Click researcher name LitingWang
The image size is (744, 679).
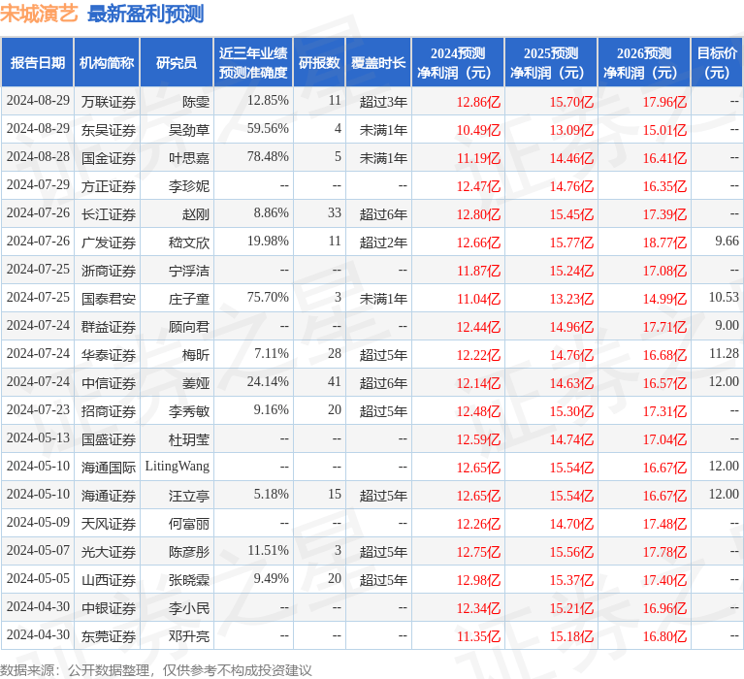177,466
